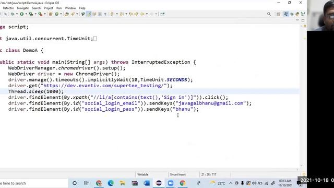Open the Coverage launch icon
Screen dimensions: 334x188
point(31,14)
